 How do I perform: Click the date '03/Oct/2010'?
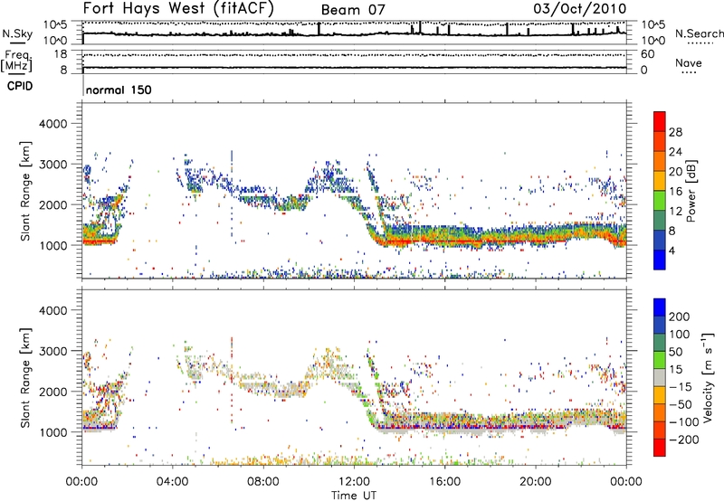580,9
